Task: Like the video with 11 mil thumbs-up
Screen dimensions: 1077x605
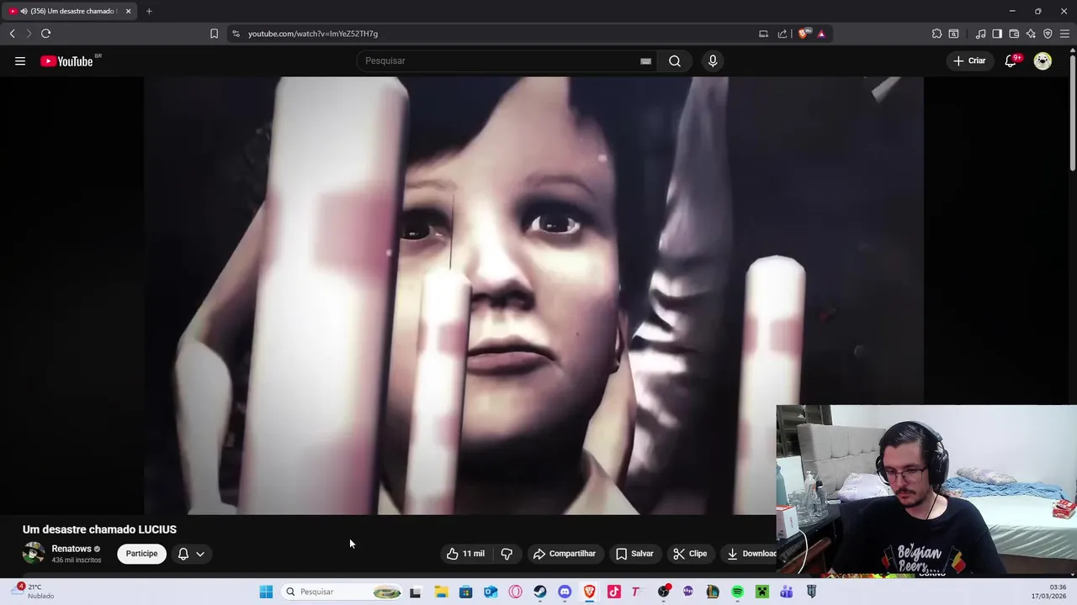Action: [x=465, y=554]
